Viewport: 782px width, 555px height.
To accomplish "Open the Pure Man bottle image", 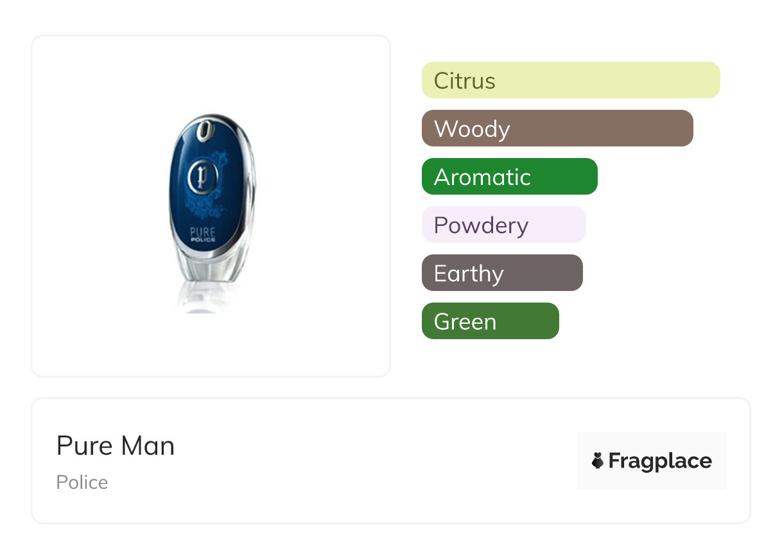I will click(x=211, y=206).
